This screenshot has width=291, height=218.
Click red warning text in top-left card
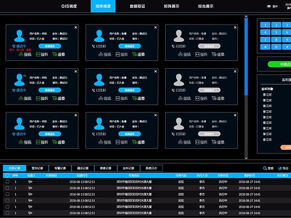point(20,50)
